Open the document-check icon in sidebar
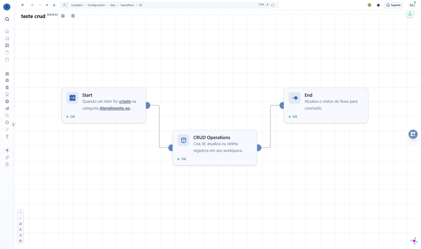 click(x=7, y=52)
